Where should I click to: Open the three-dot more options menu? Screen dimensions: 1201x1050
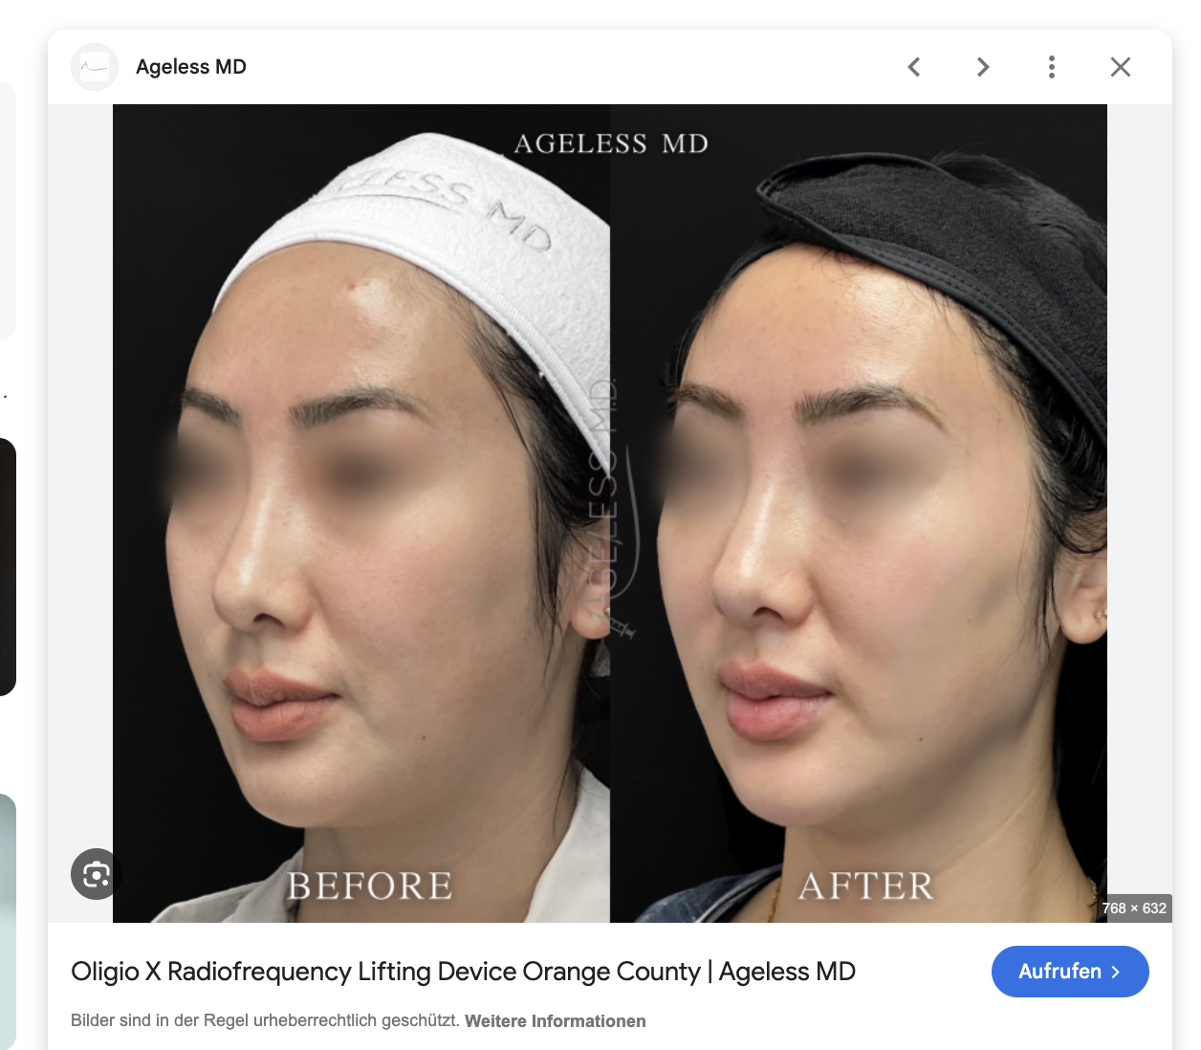[1052, 67]
